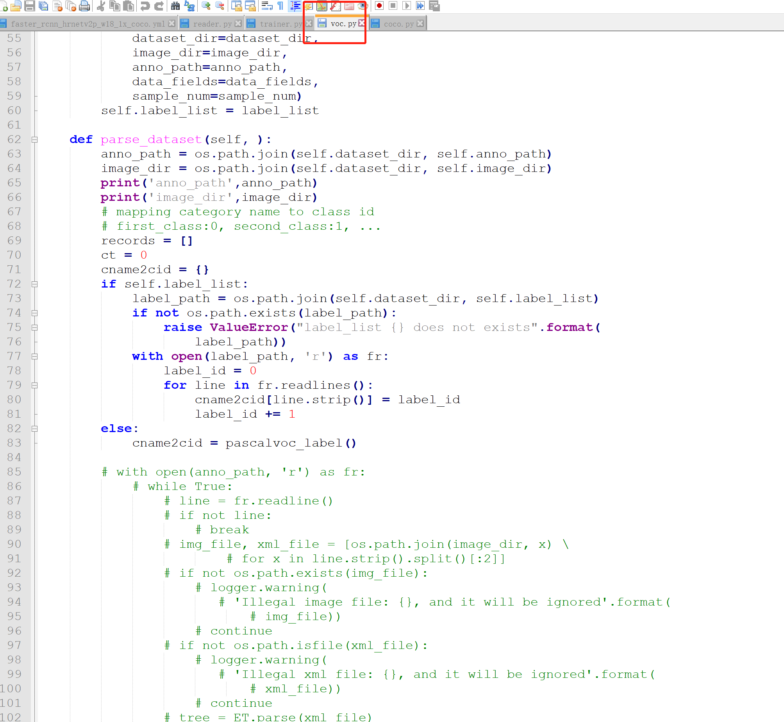Screen dimensions: 784x722
Task: Close the faster_rcnn yml tab
Action: [171, 24]
